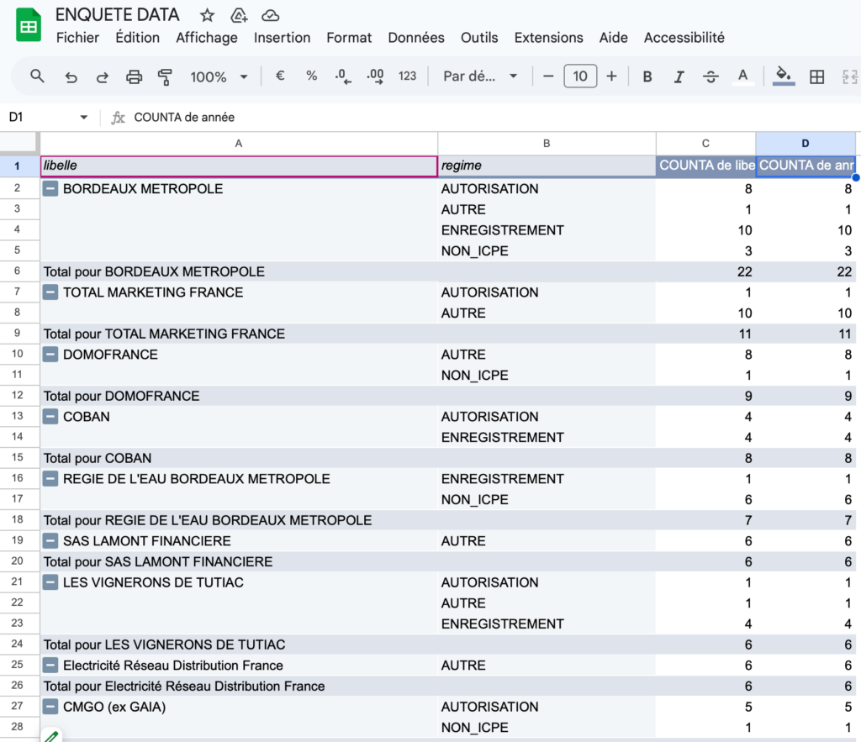
Task: Toggle bold formatting
Action: [x=647, y=76]
